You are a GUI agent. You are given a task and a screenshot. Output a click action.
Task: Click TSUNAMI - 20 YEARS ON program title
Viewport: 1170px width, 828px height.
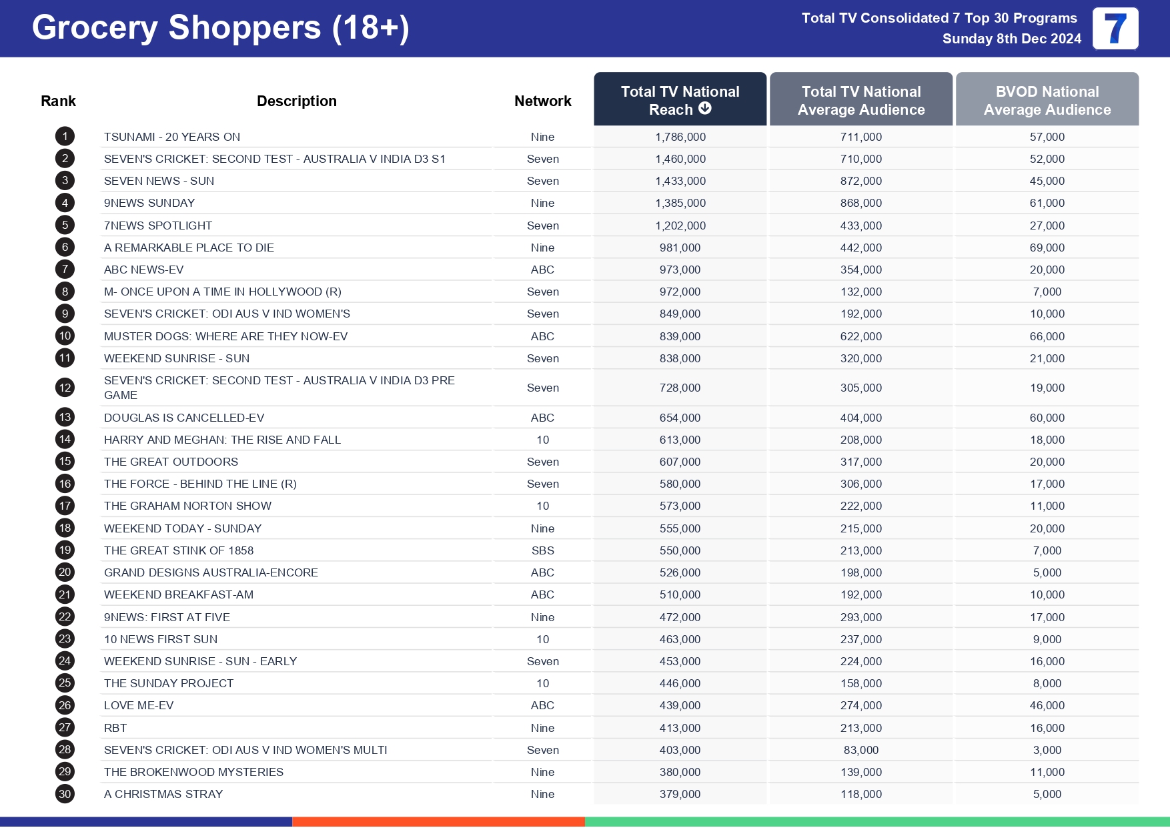click(172, 137)
